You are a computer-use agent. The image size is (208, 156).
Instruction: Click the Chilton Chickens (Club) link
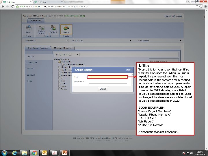(75, 16)
